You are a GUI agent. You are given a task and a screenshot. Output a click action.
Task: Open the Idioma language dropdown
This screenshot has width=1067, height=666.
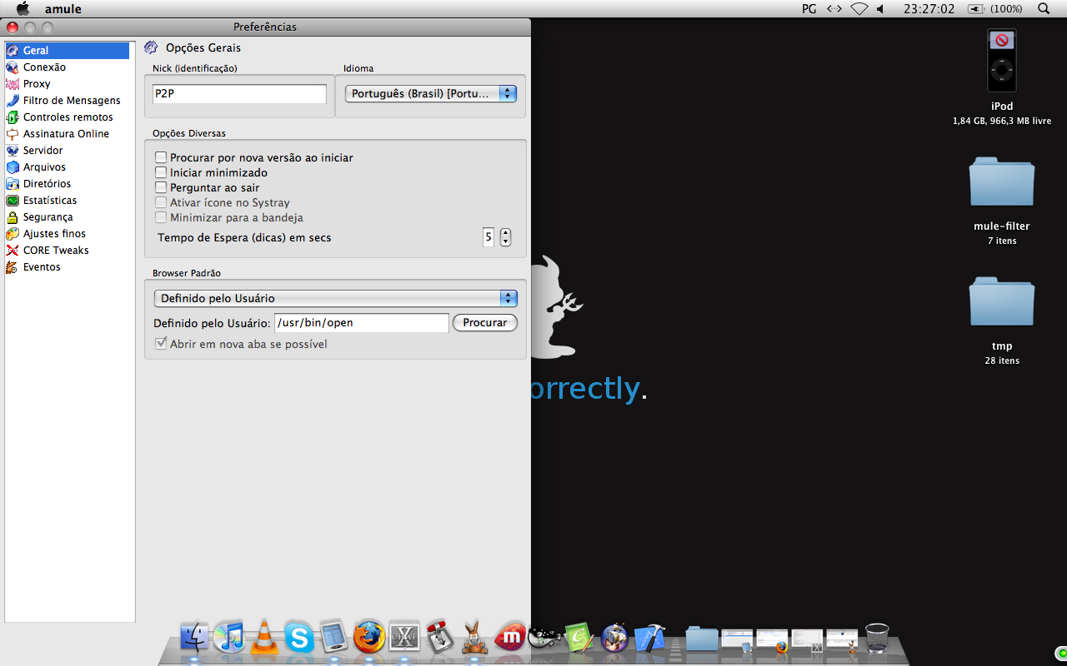(430, 94)
